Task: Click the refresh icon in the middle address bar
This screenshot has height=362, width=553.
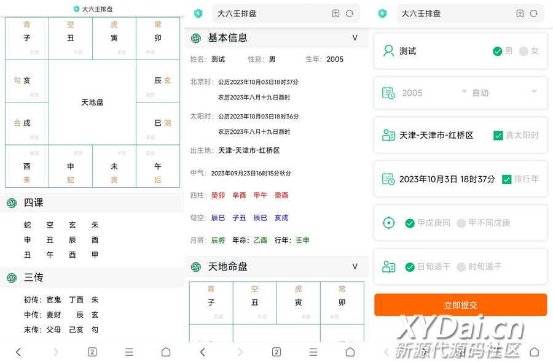Action: (x=350, y=13)
